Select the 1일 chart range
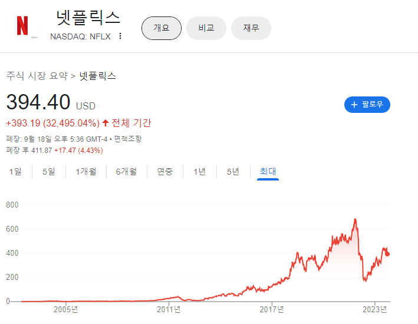This screenshot has width=418, height=324. (15, 172)
